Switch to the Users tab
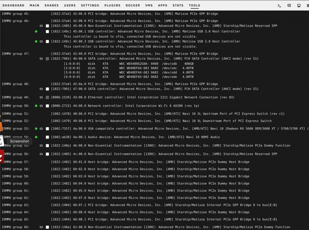 (70, 6)
